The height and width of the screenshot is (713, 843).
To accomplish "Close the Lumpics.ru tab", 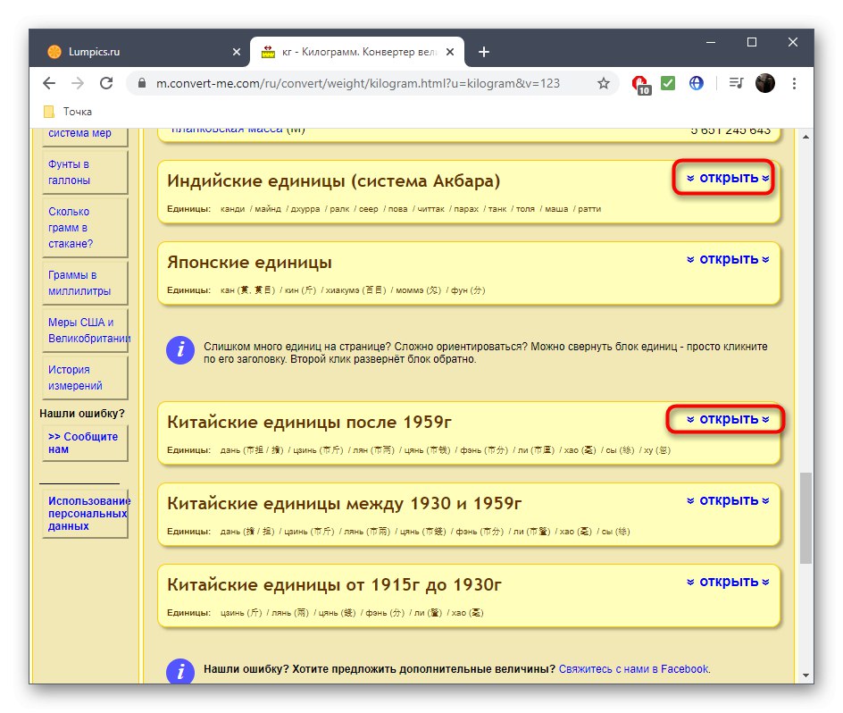I will coord(237,52).
